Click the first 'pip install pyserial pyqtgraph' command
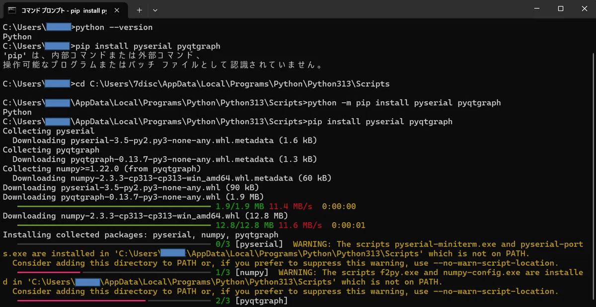The image size is (596, 307). (x=148, y=46)
